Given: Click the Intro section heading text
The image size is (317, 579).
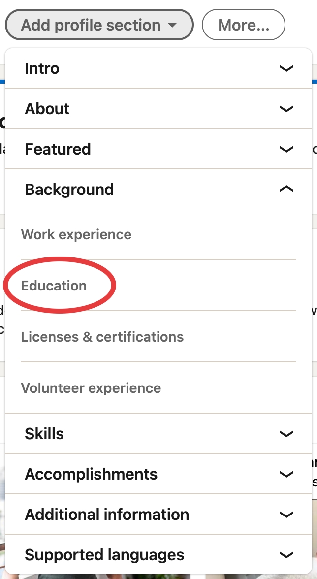Looking at the screenshot, I should pyautogui.click(x=42, y=68).
